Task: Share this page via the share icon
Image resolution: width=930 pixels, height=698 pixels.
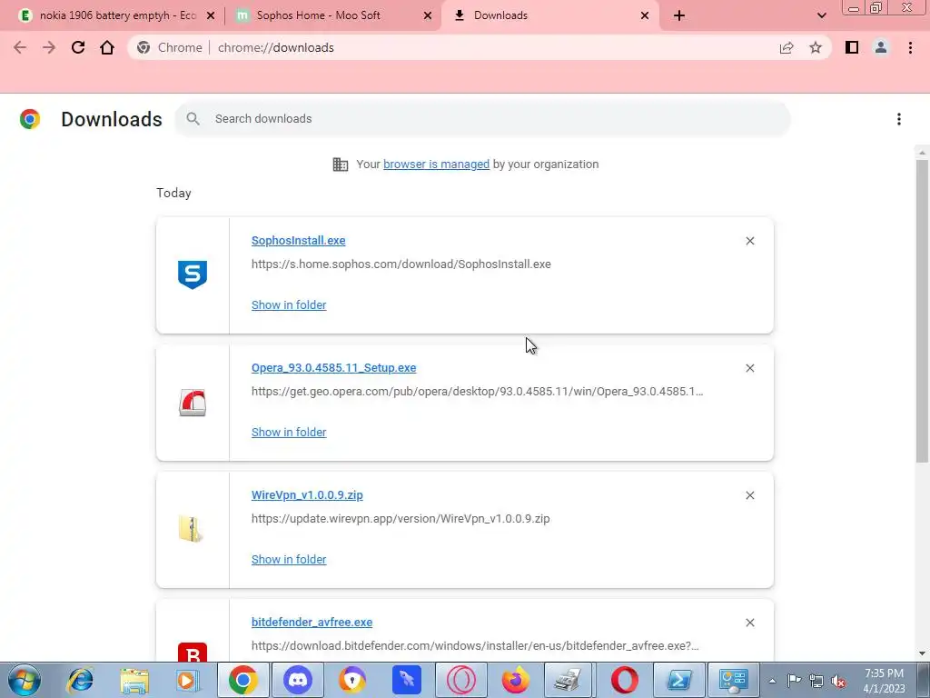Action: coord(787,47)
